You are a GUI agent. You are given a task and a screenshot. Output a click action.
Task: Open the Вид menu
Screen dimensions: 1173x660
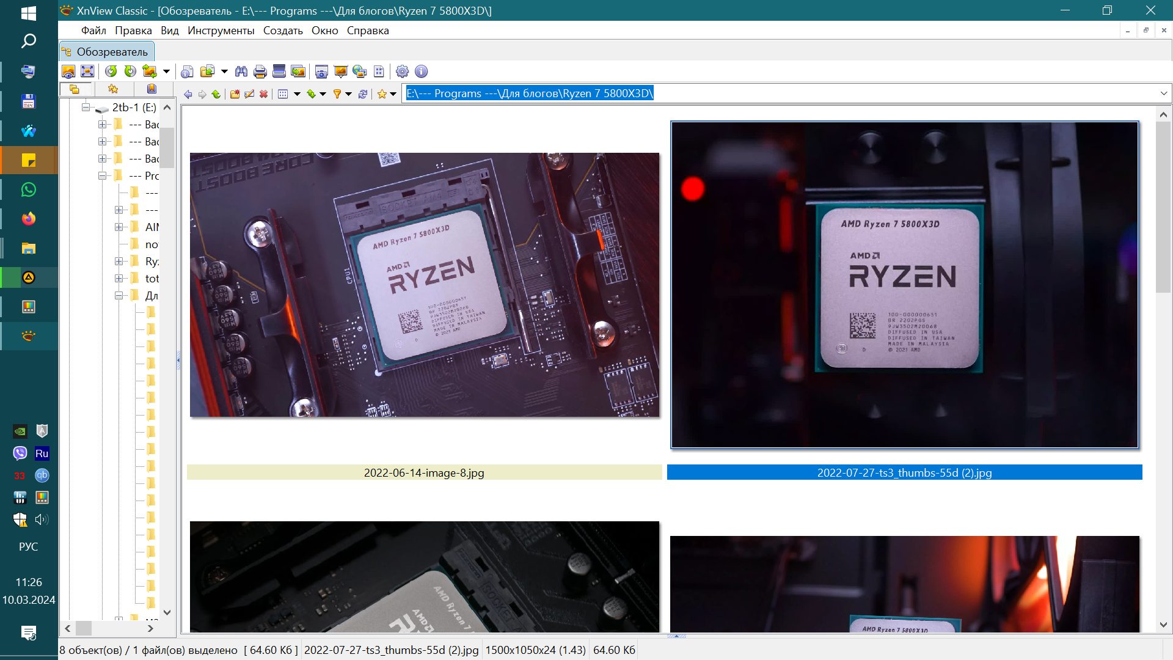[169, 31]
